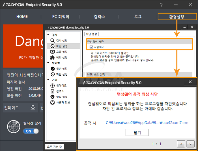Click the 1 / 1 page counter
The image size is (198, 151).
point(157,144)
